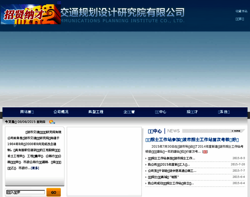Click the weather icon beside the date
Screen dimensions: 250x197
[x=52, y=122]
